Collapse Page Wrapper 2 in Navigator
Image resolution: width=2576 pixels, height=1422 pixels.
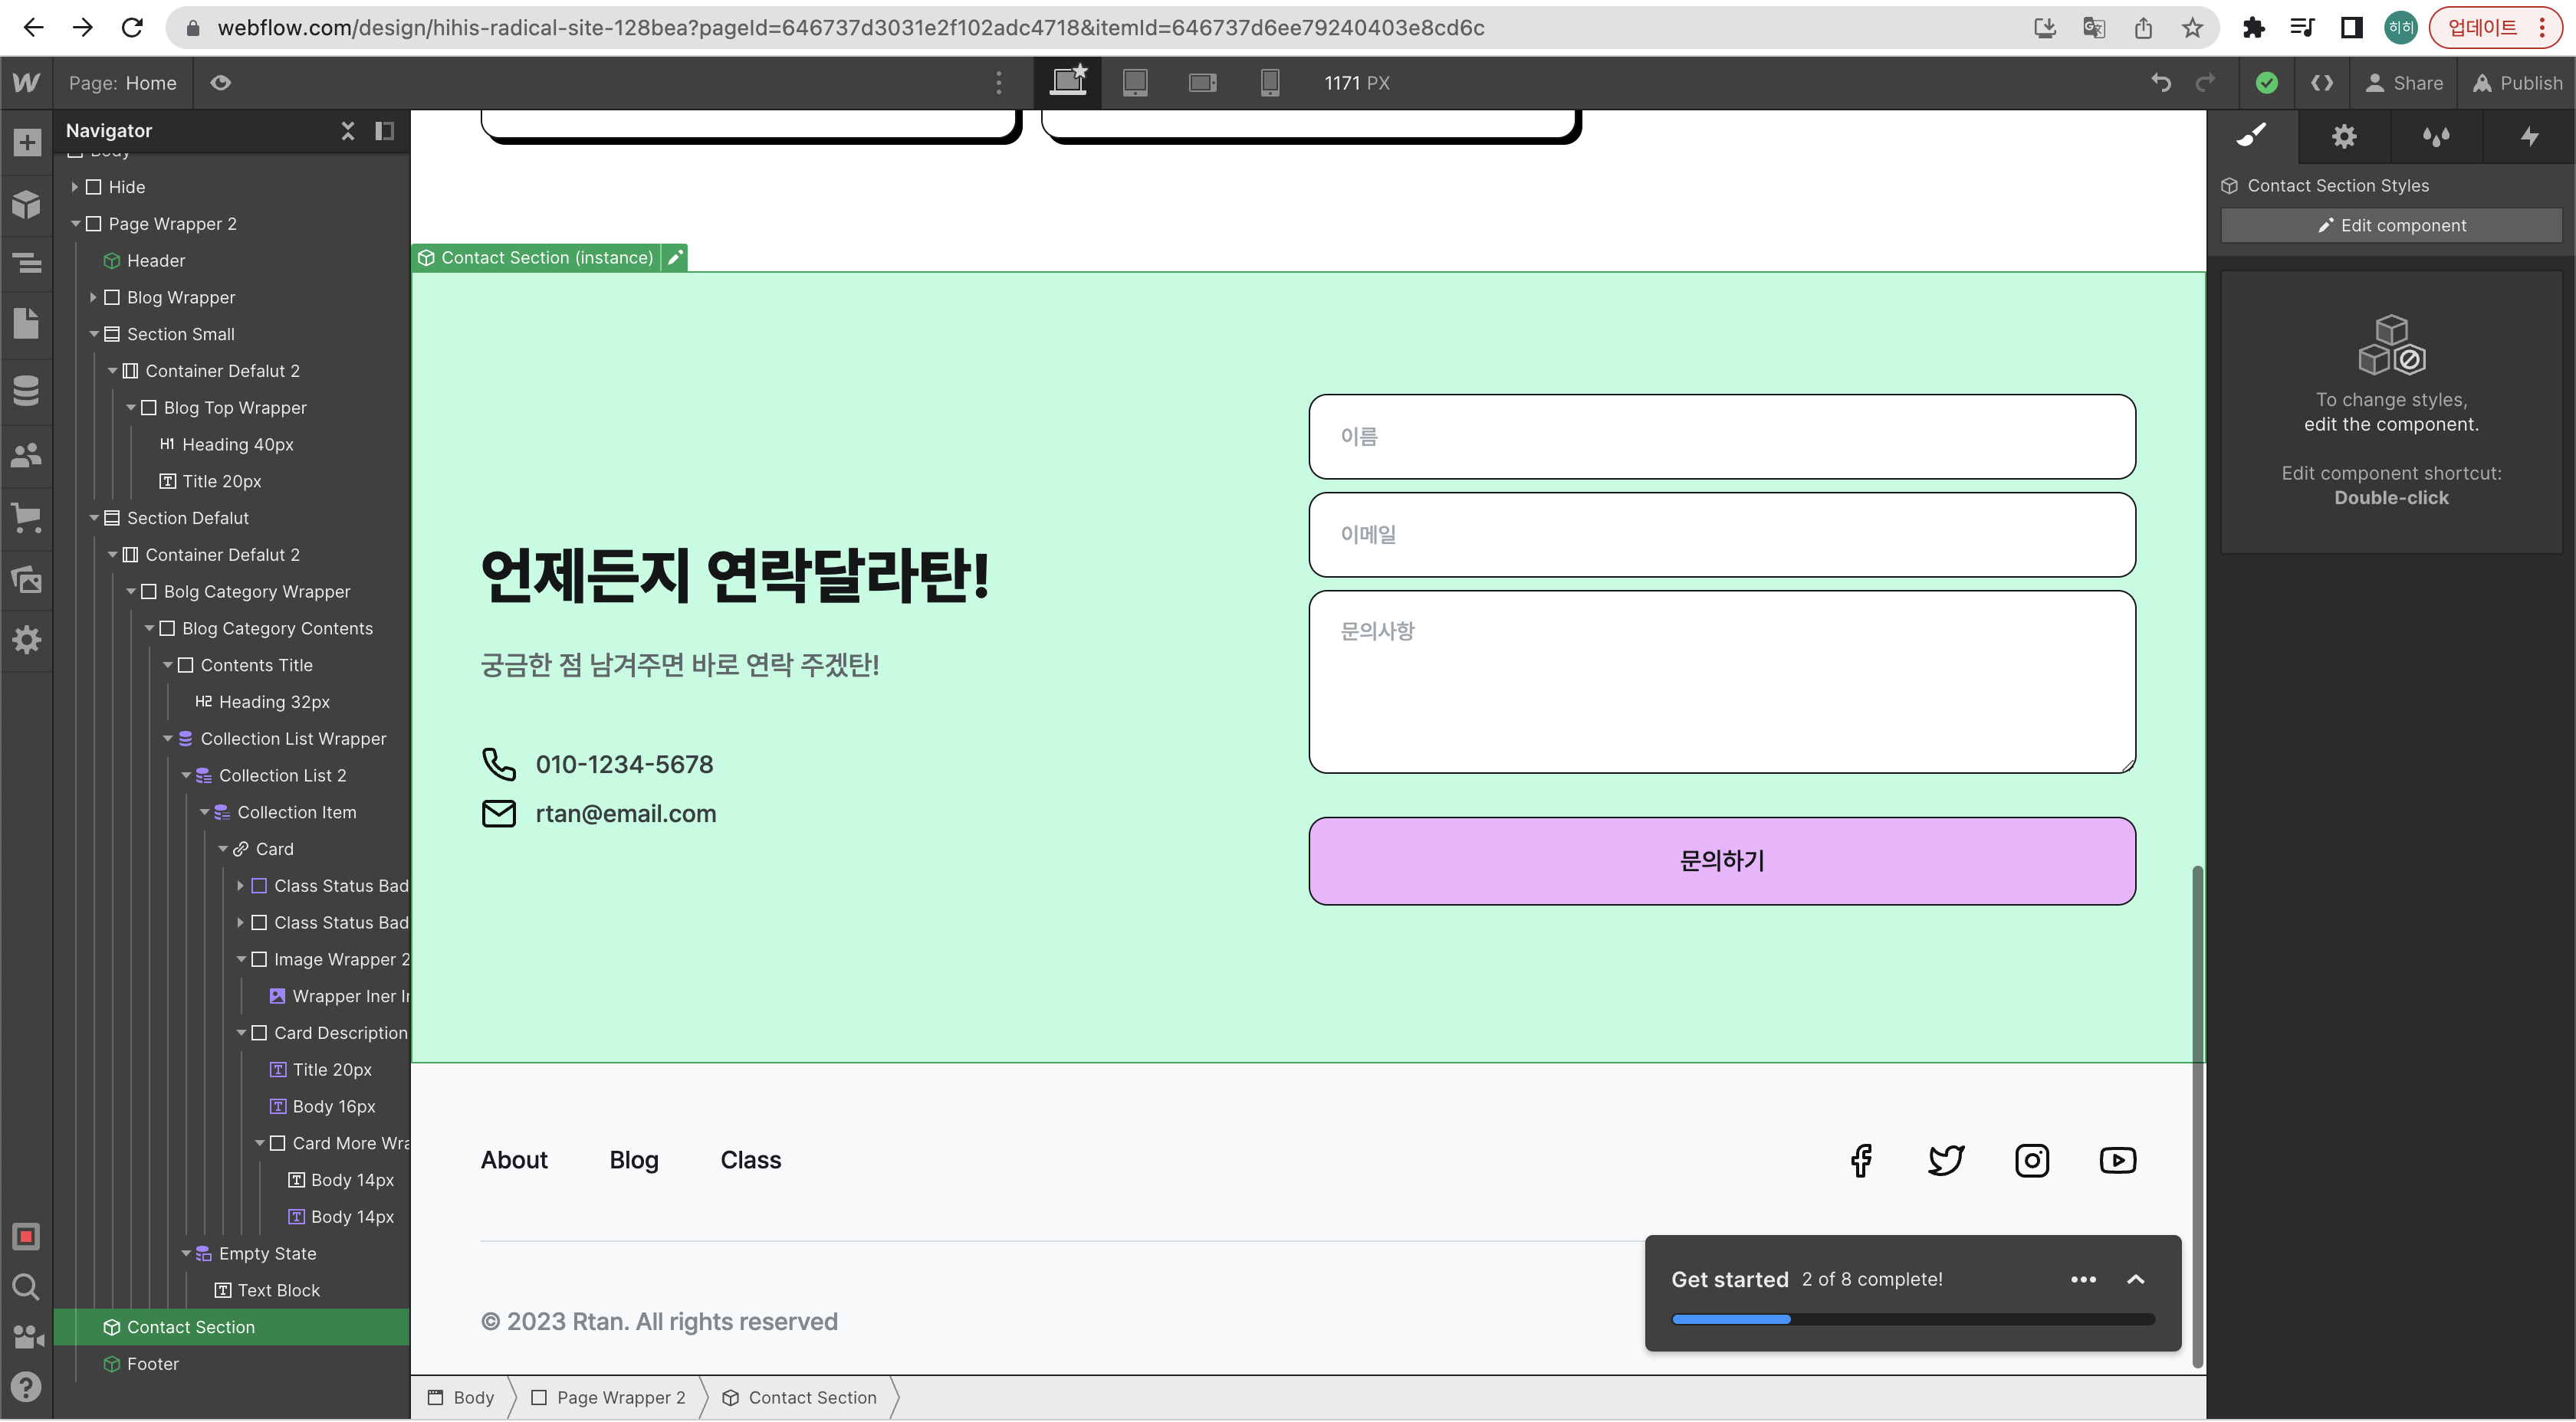click(75, 224)
